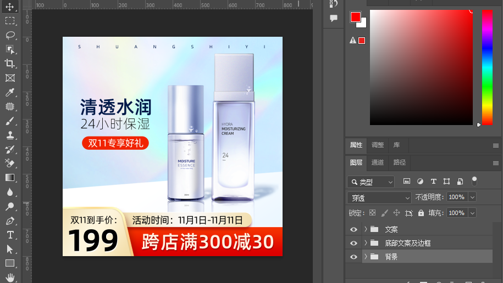Select the Spot Healing Brush tool

pyautogui.click(x=10, y=106)
